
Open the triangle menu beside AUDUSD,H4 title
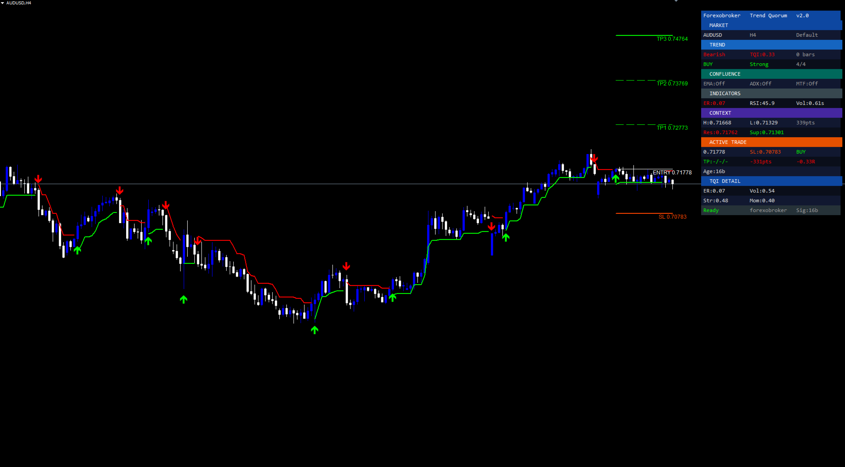[x=3, y=3]
